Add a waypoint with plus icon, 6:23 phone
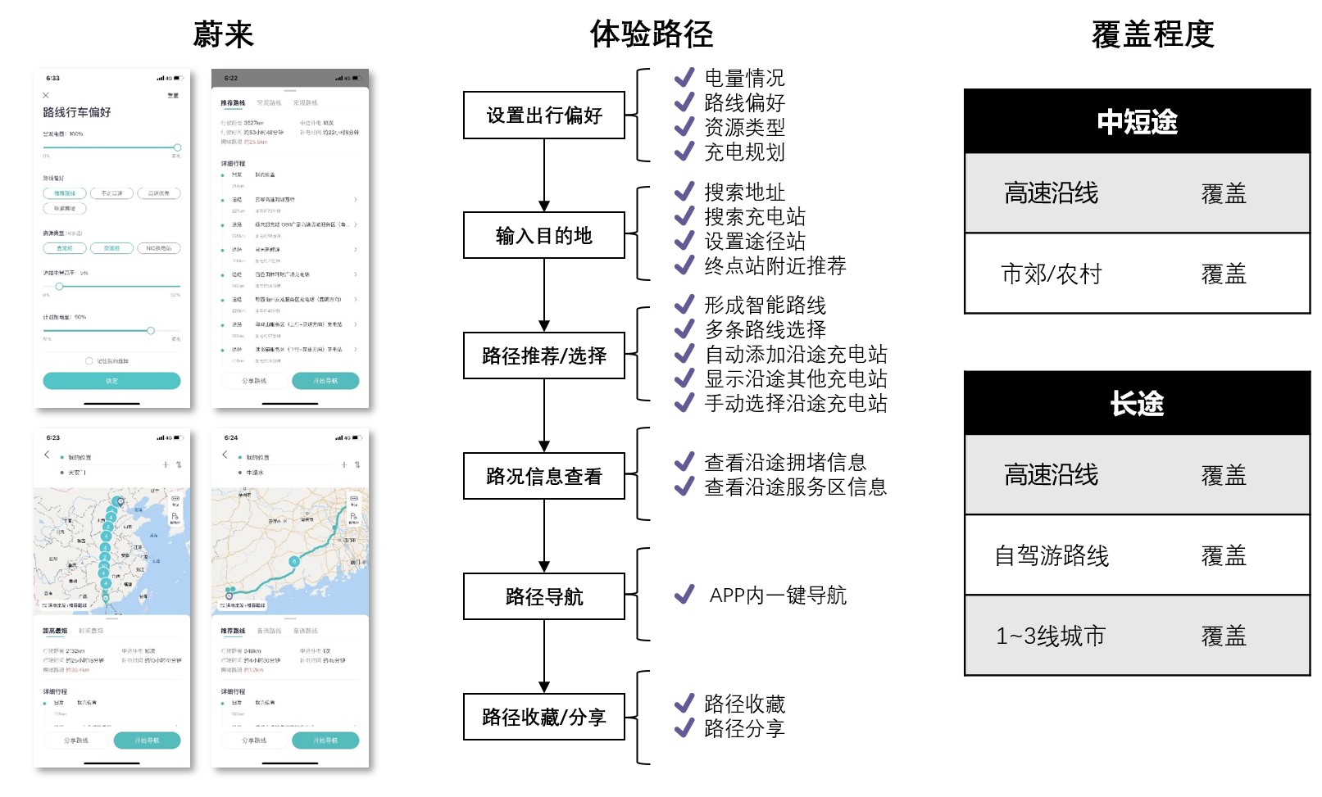1322x797 pixels. click(166, 464)
